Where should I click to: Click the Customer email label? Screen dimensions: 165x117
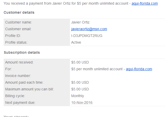pyautogui.click(x=18, y=29)
